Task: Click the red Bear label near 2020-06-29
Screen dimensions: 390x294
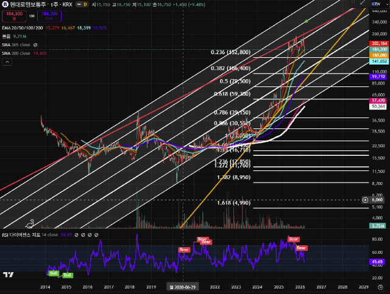Action: click(x=184, y=250)
